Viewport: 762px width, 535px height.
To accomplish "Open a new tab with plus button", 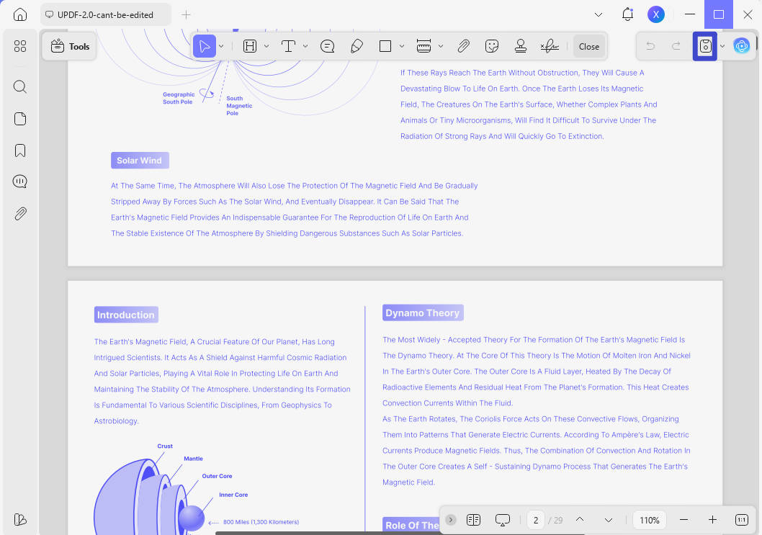I will (186, 14).
